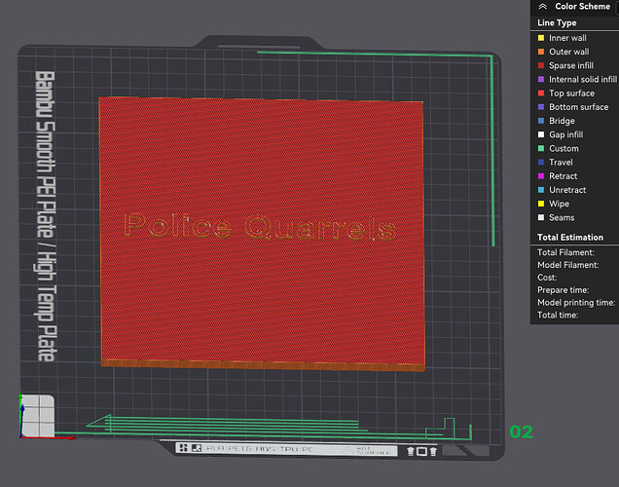
Task: Click the Inner wall yellow swatch
Action: coord(541,38)
